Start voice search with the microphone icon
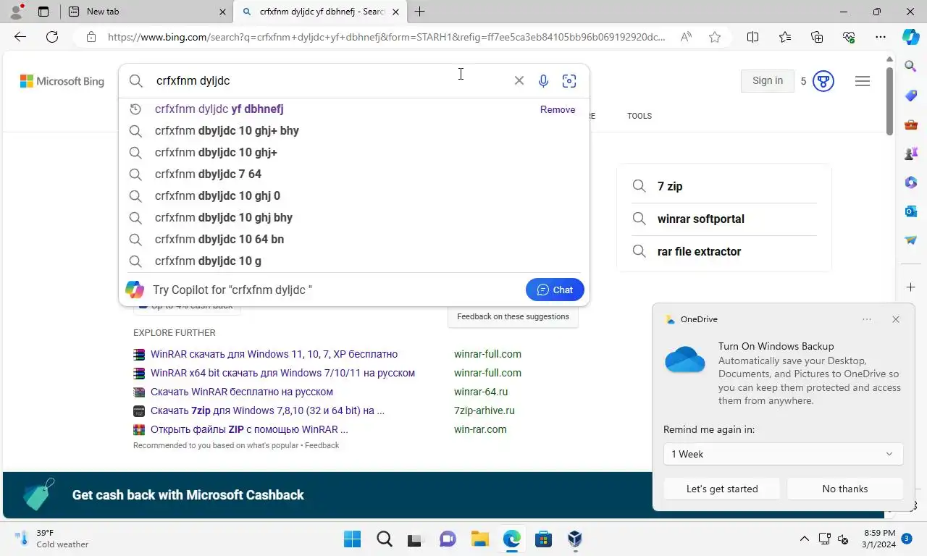The width and height of the screenshot is (927, 556). click(x=543, y=80)
